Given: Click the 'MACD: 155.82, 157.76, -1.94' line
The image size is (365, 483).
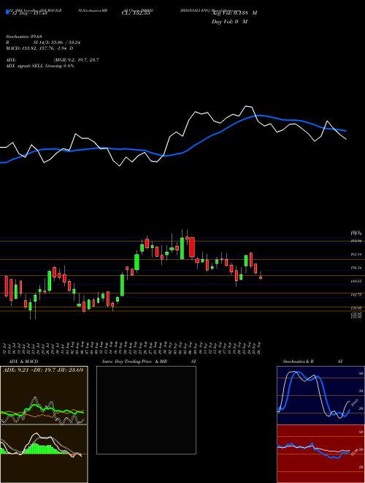Looking at the screenshot, I should [x=40, y=48].
